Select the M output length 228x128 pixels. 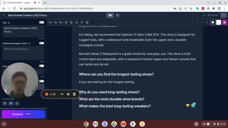11,103
